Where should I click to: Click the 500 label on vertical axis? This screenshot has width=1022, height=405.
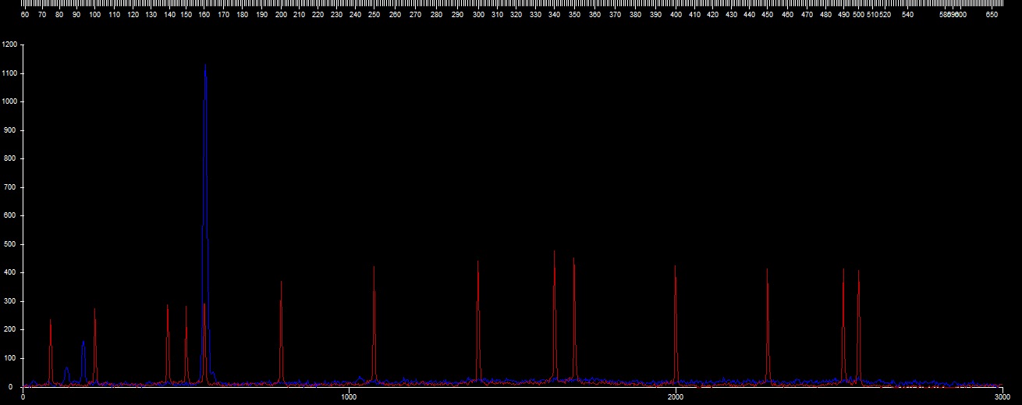(x=11, y=244)
